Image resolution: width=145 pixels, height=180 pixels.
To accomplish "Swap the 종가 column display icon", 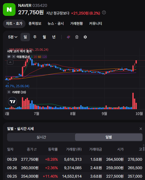I will pyautogui.click(x=35, y=149).
